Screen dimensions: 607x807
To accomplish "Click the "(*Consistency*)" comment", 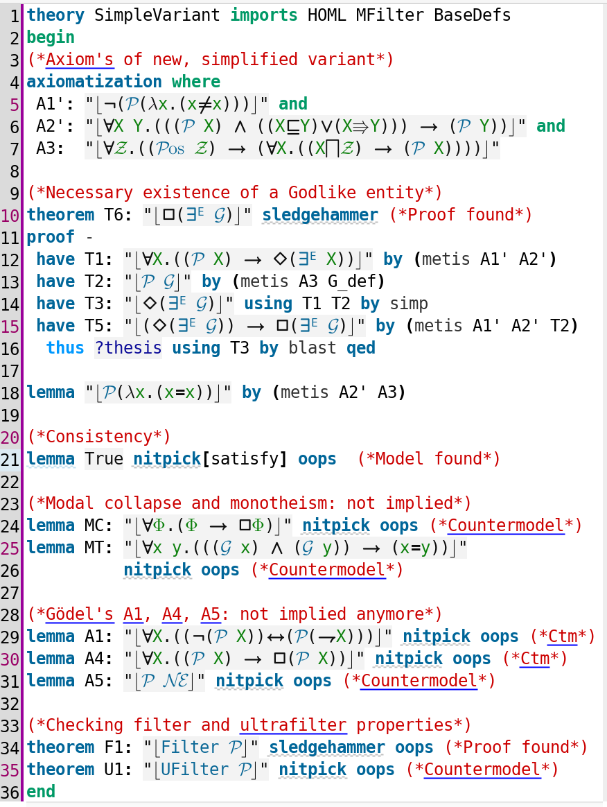I will click(x=99, y=437).
